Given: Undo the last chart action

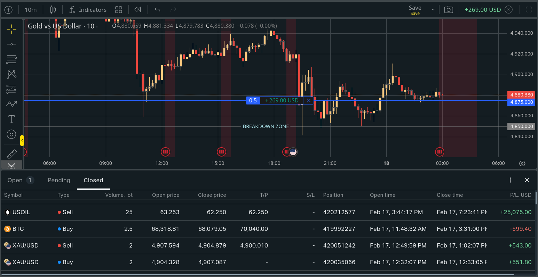Looking at the screenshot, I should pyautogui.click(x=157, y=10).
